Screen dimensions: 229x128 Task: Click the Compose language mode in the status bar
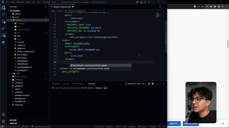132,127
